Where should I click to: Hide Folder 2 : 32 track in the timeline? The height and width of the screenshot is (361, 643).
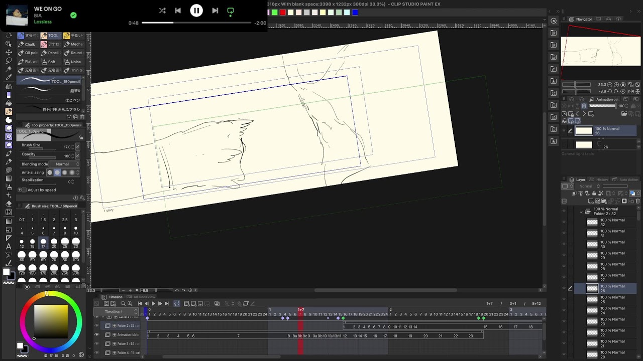97,325
